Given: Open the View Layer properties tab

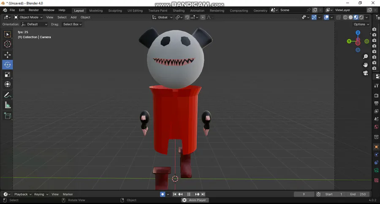Looking at the screenshot, I should 376,111.
